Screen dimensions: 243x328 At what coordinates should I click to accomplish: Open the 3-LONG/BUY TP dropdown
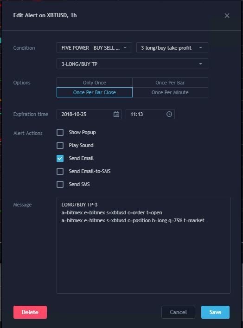tap(132, 64)
